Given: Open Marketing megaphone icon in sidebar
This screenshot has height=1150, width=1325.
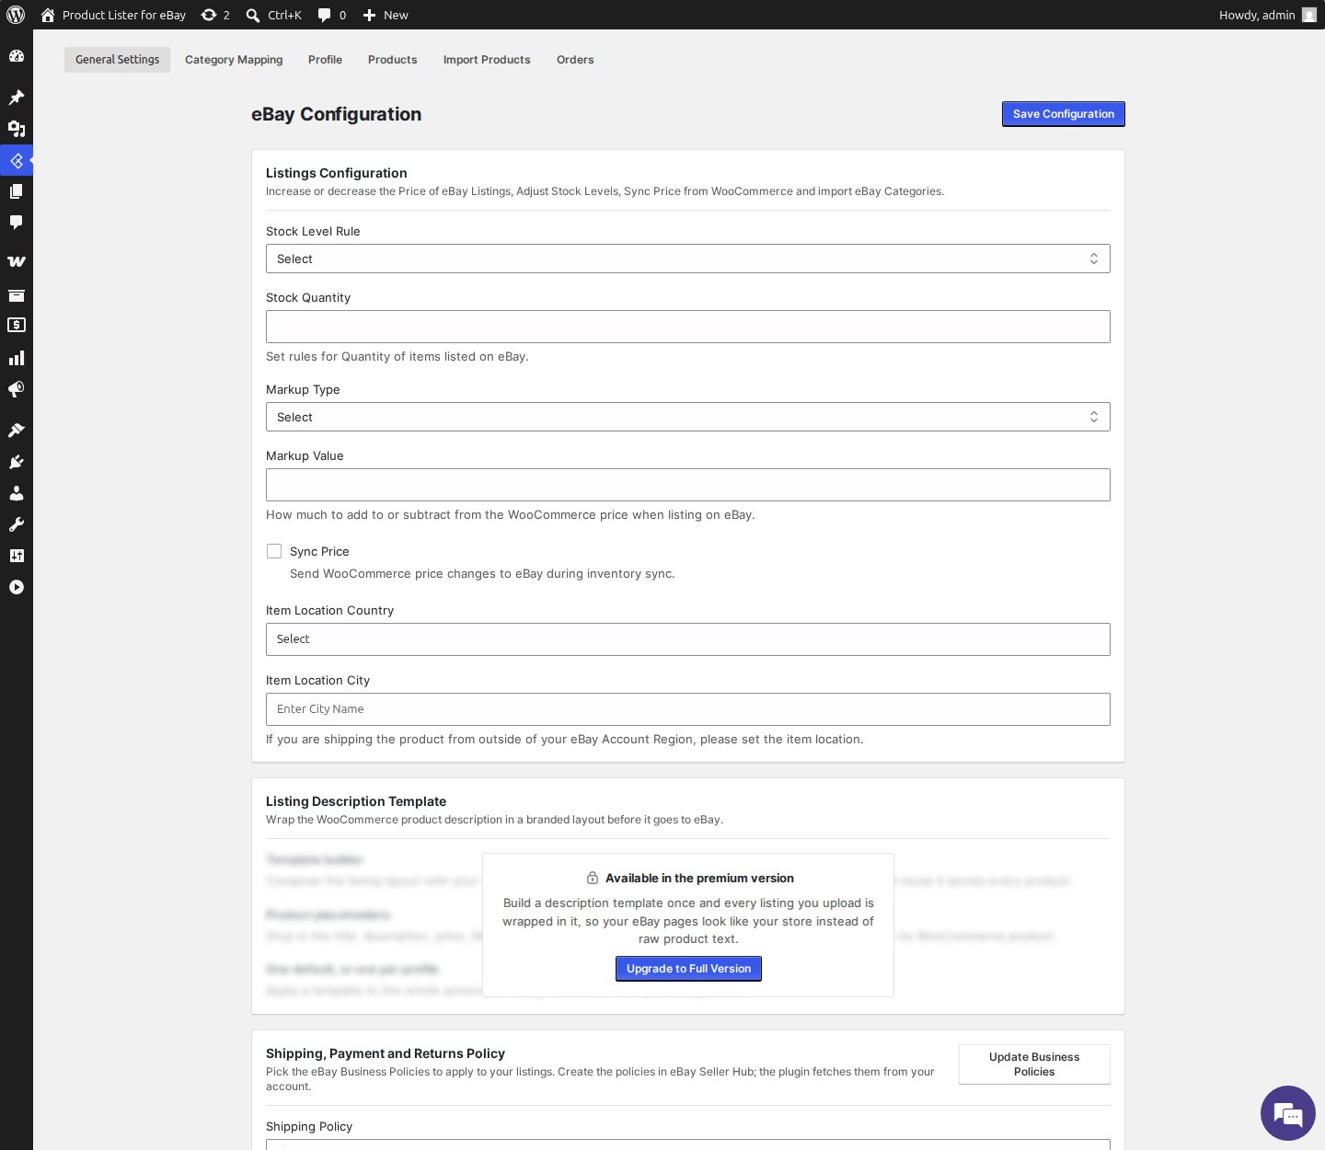Looking at the screenshot, I should [x=17, y=389].
